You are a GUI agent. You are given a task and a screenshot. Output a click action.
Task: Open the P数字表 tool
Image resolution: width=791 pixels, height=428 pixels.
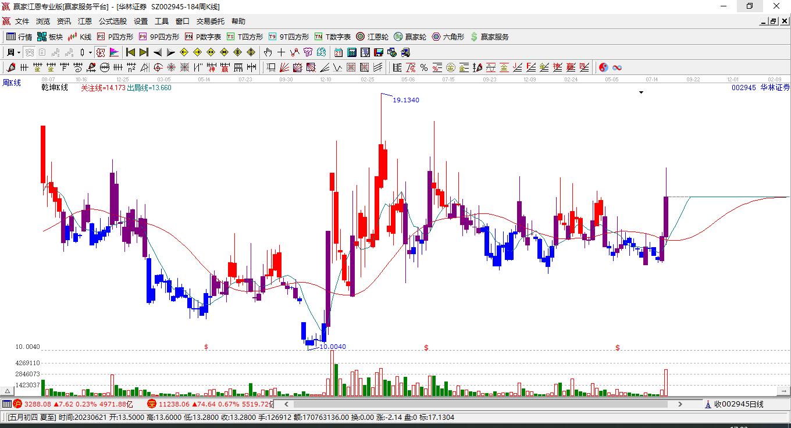203,37
